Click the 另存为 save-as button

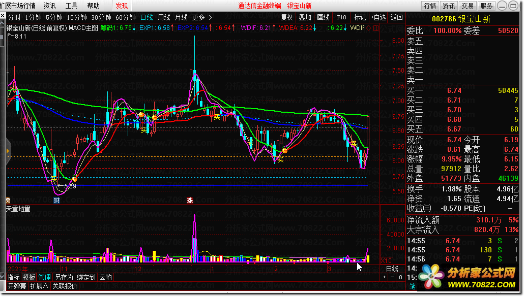point(64,277)
